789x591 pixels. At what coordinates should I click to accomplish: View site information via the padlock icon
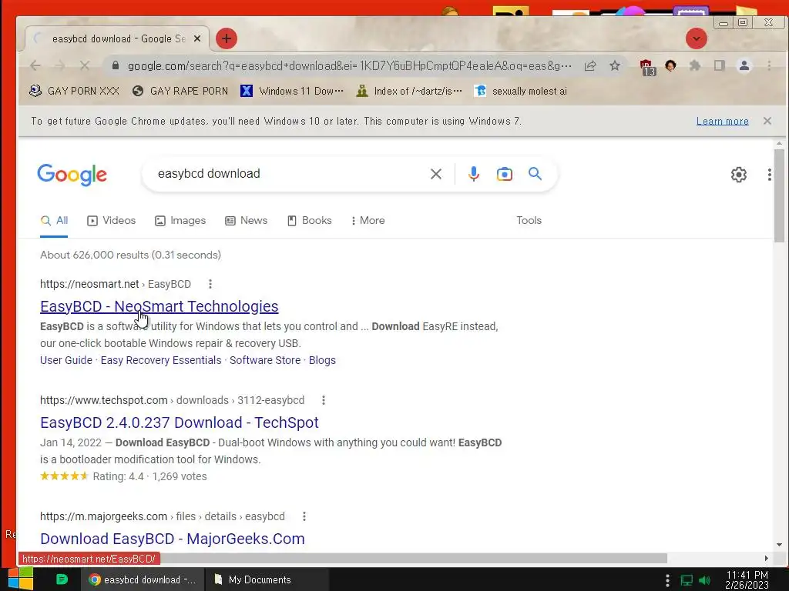pyautogui.click(x=116, y=66)
